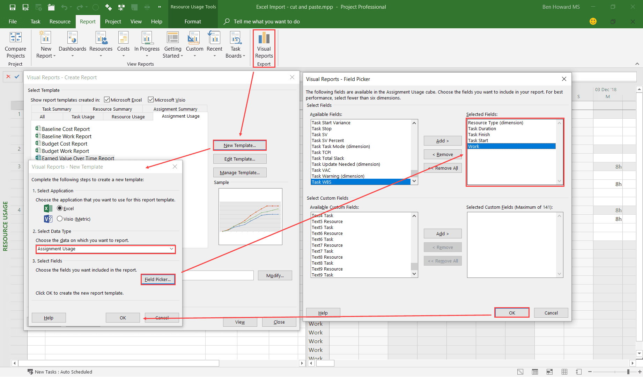Click down arrow of Available Custom Fields list
This screenshot has height=377, width=643.
coord(414,274)
